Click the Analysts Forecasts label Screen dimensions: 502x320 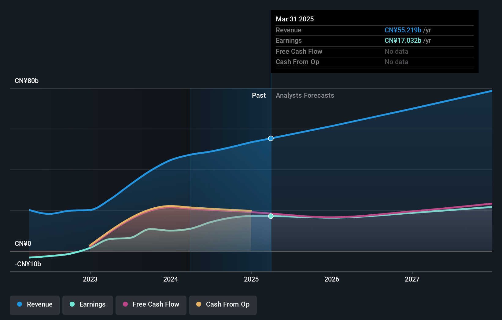[x=305, y=96]
